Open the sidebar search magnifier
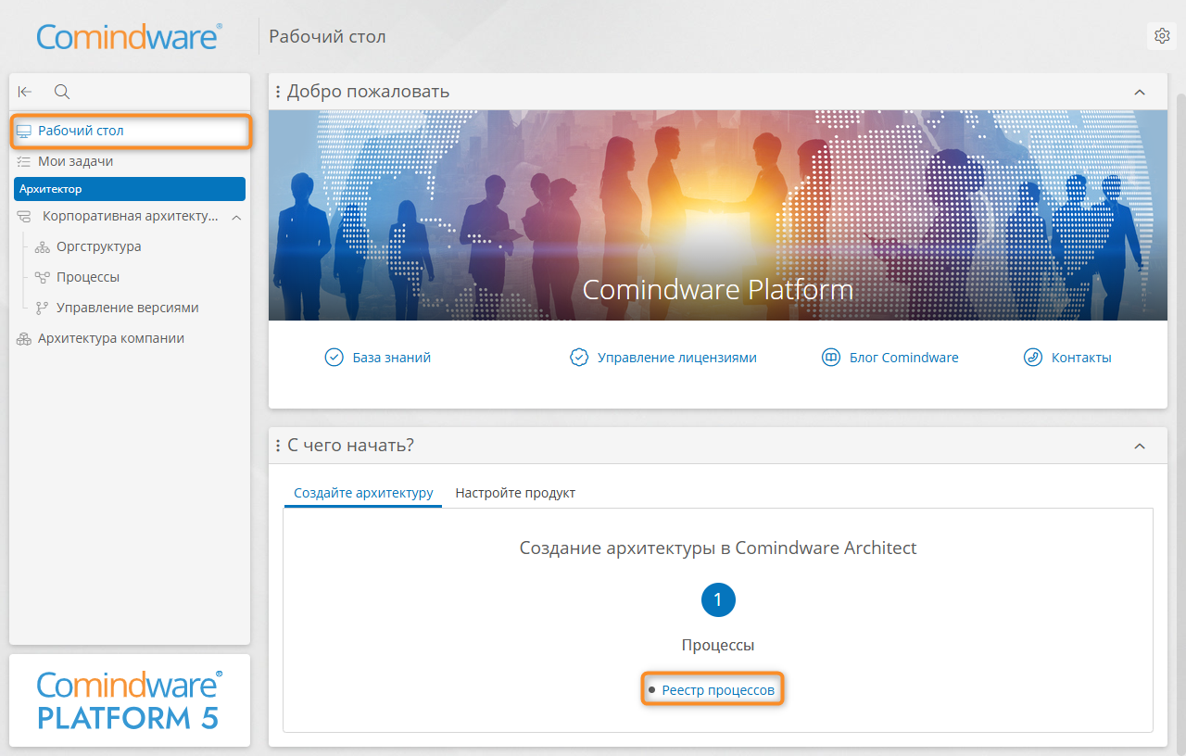The image size is (1186, 756). coord(62,92)
